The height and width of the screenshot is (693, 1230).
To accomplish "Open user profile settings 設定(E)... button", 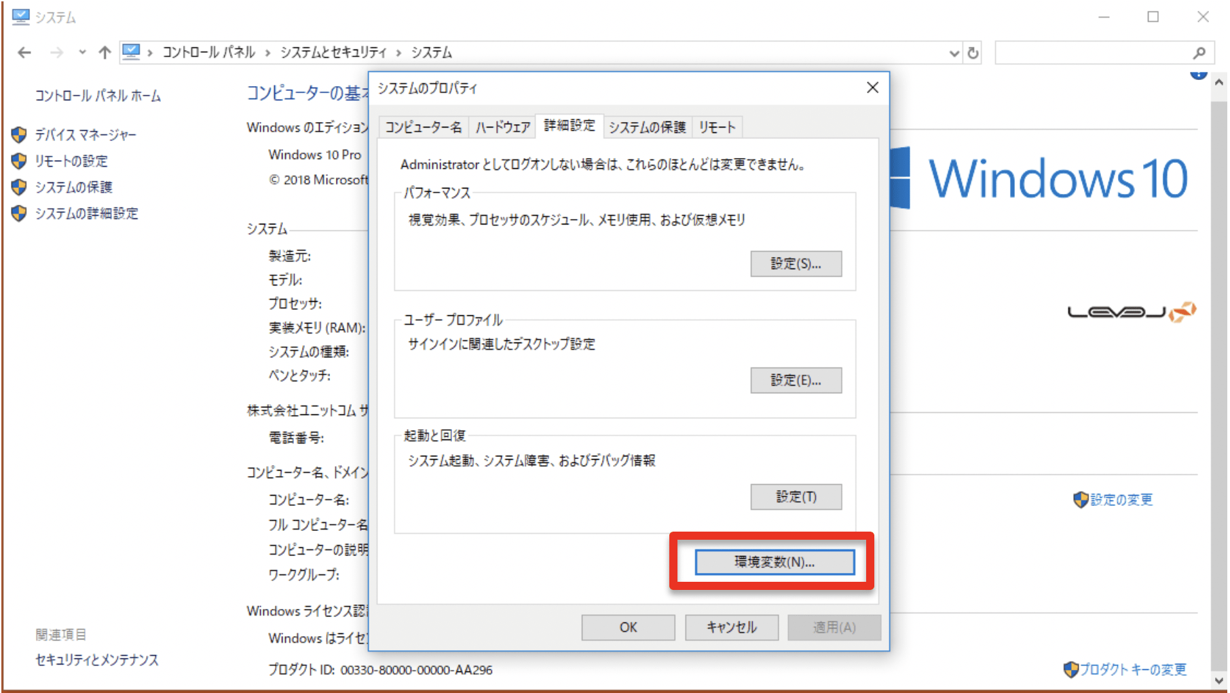I will [796, 380].
